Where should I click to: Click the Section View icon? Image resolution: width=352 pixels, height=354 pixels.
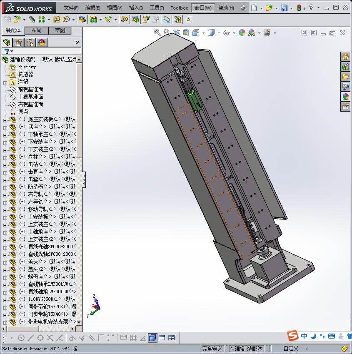click(186, 32)
